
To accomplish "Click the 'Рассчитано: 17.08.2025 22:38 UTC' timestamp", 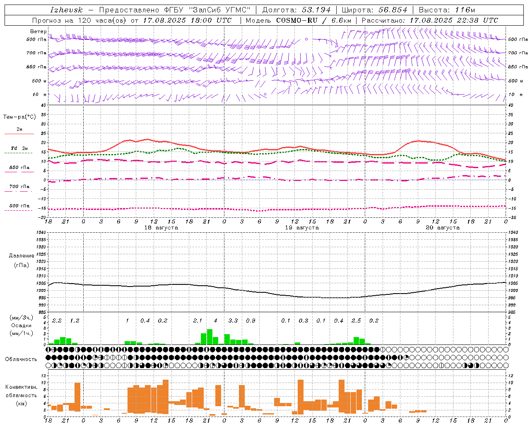I will click(430, 20).
